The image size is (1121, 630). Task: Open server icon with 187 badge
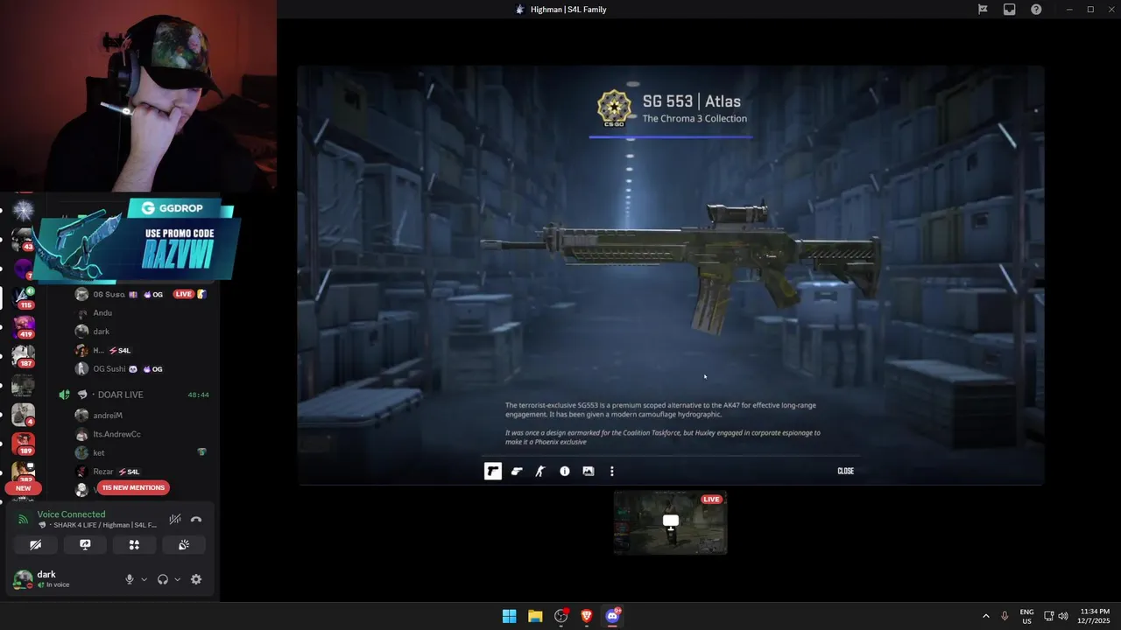[23, 355]
